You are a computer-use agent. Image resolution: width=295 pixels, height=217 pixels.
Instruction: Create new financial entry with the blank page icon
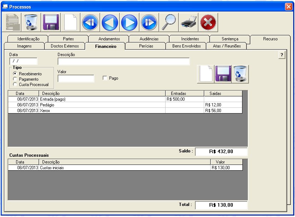point(206,74)
